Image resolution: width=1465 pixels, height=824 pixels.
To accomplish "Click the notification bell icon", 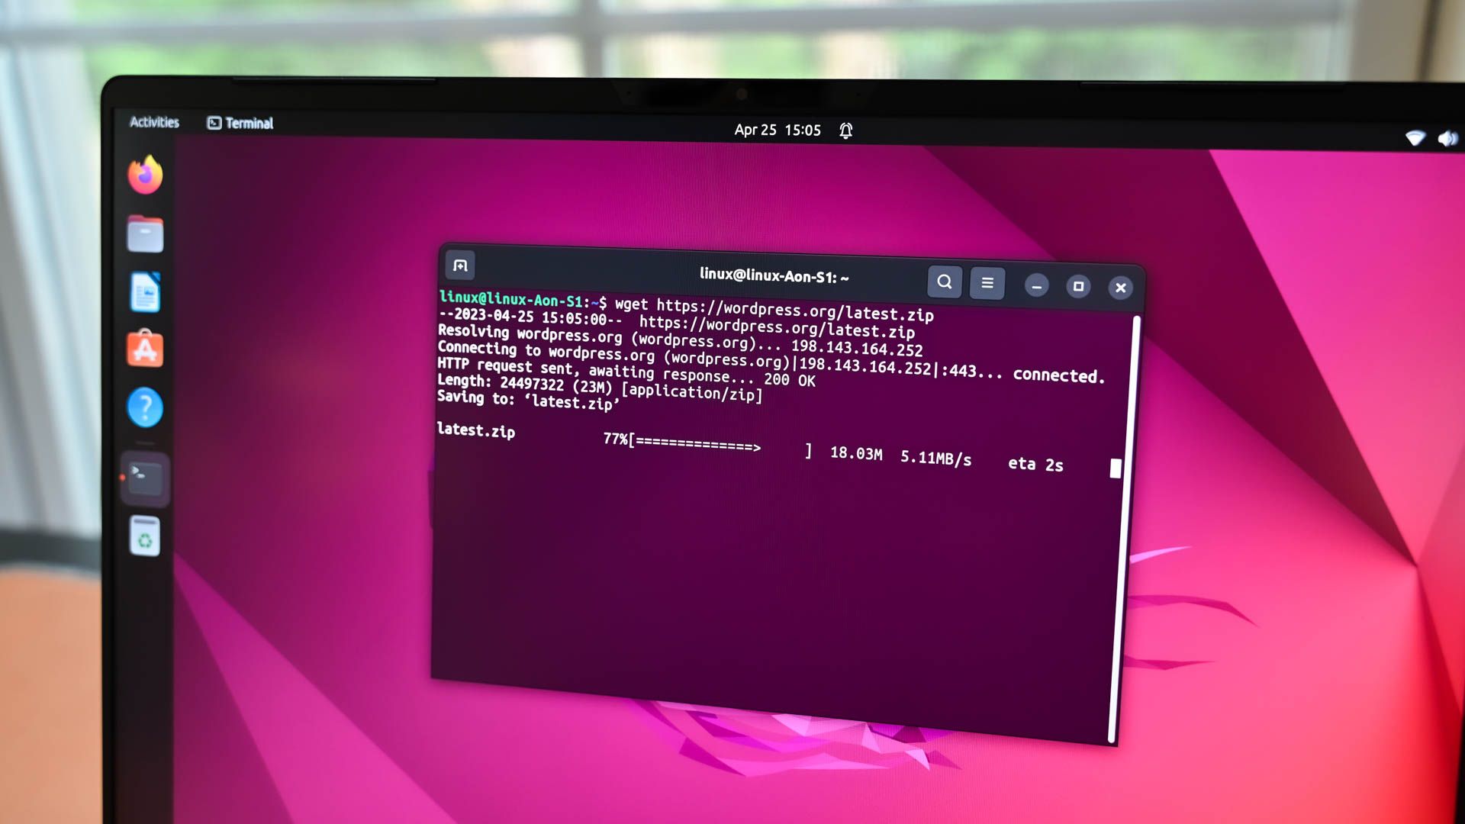I will (x=846, y=129).
